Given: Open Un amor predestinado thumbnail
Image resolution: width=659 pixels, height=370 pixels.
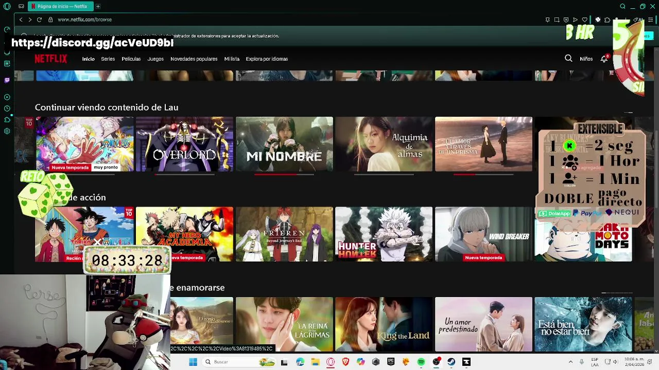Looking at the screenshot, I should [483, 324].
